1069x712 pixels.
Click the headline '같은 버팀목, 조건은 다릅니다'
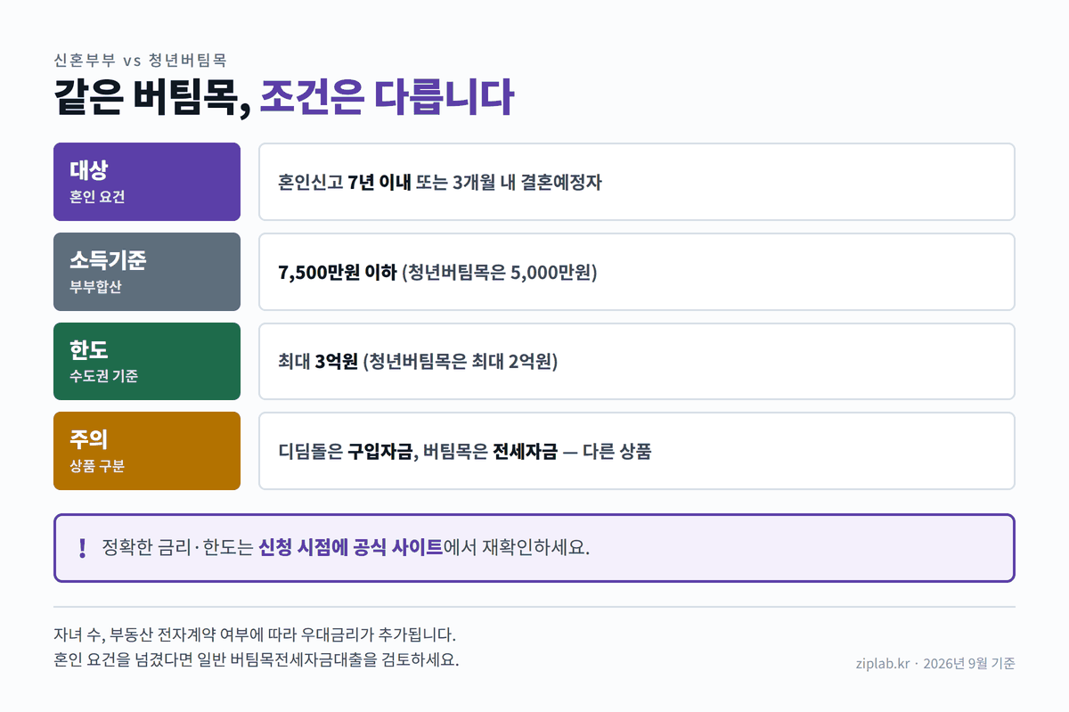[283, 98]
